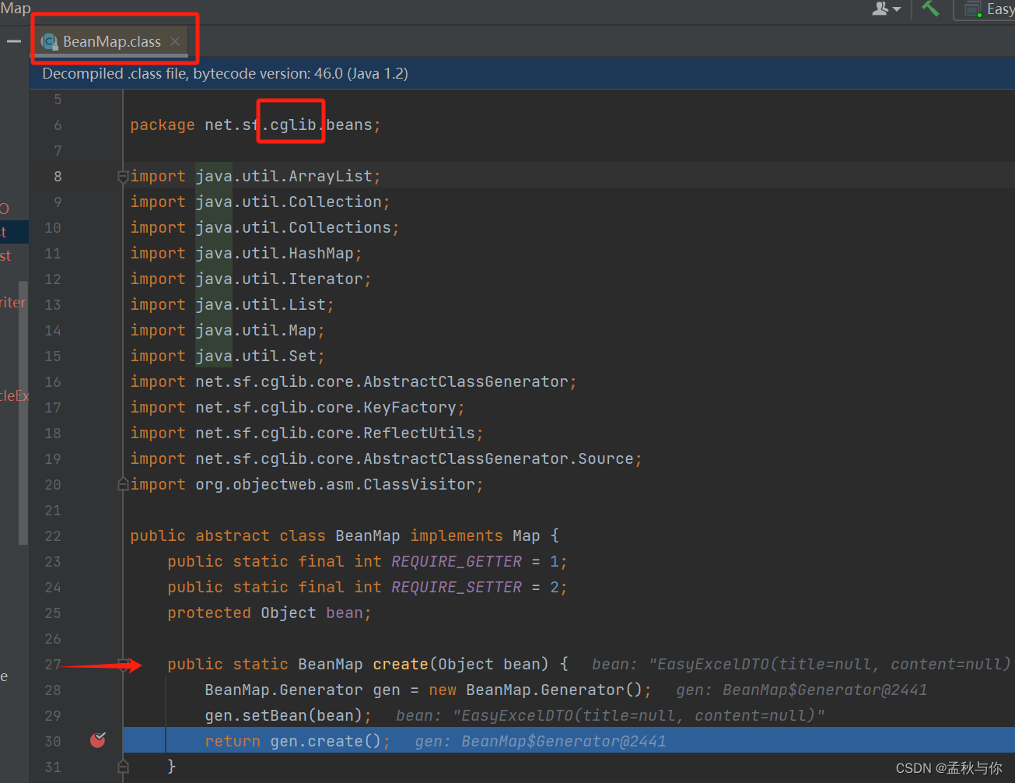Click the decompiled class file notification banner
1015x783 pixels.
522,73
